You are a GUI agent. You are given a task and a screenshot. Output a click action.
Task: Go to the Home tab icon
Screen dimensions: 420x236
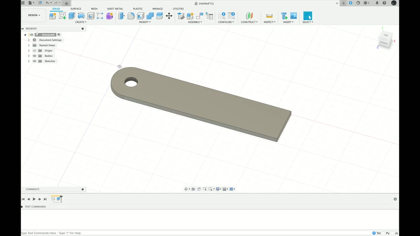tap(66, 3)
